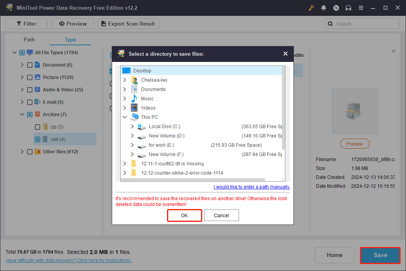
Task: Click the cab file type icon
Action: pos(45,139)
